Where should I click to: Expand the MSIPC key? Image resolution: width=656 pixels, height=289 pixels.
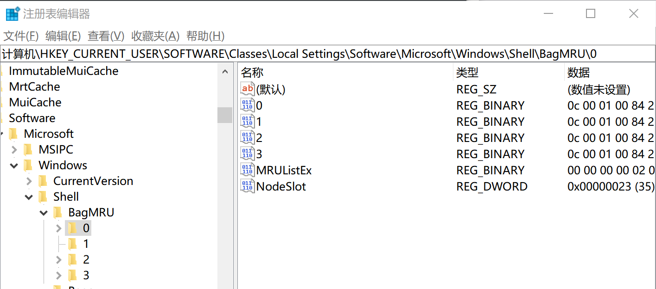[14, 149]
